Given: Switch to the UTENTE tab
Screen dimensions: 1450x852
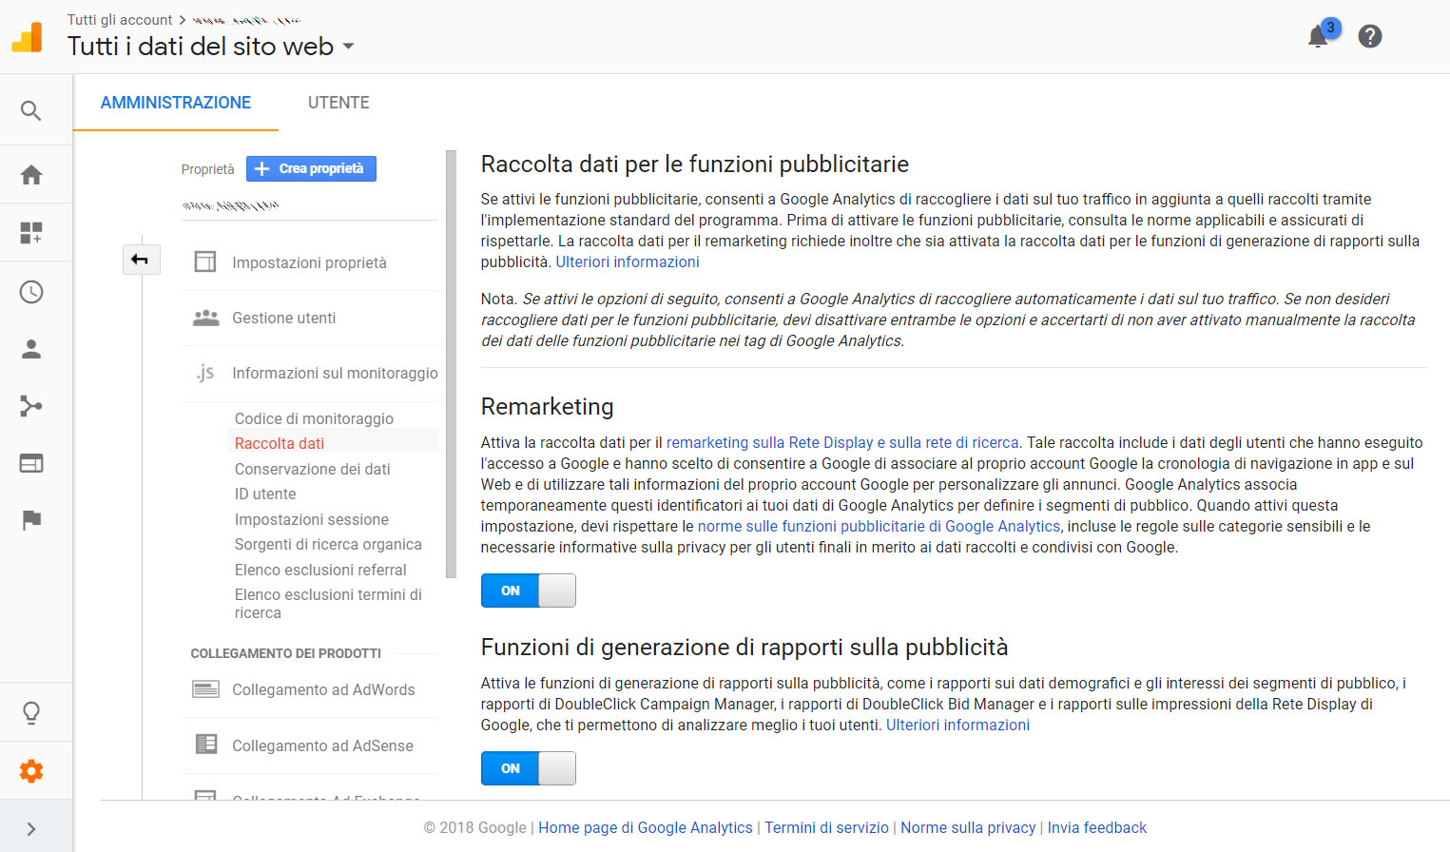Looking at the screenshot, I should pos(338,103).
